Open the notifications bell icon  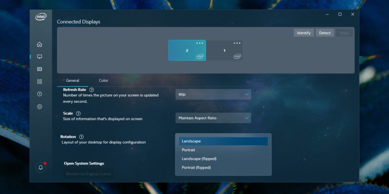[41, 167]
